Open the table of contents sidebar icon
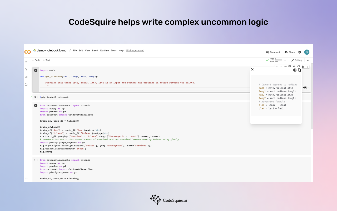337x211 pixels. coord(26,62)
